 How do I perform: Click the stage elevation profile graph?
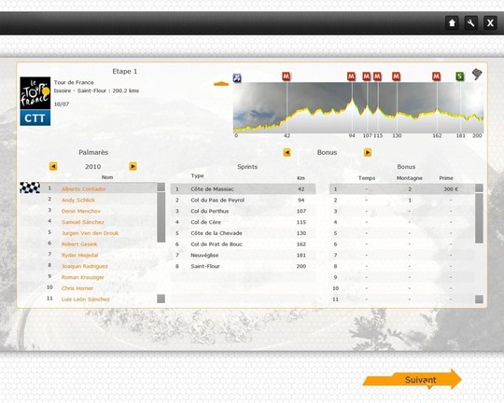pyautogui.click(x=358, y=107)
